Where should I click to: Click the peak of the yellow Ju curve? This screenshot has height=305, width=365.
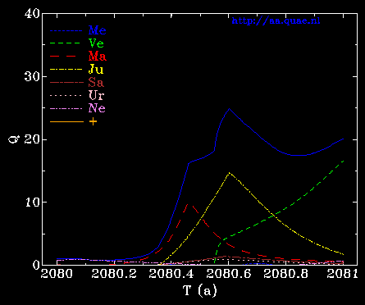(229, 173)
